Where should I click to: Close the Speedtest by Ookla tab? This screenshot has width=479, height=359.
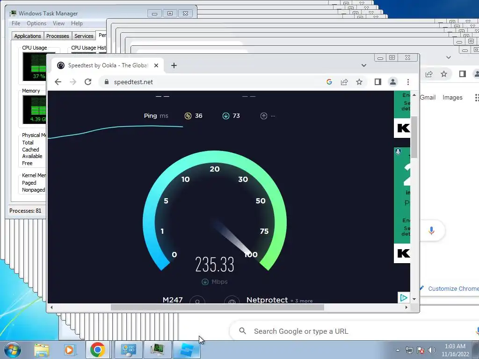coord(156,65)
